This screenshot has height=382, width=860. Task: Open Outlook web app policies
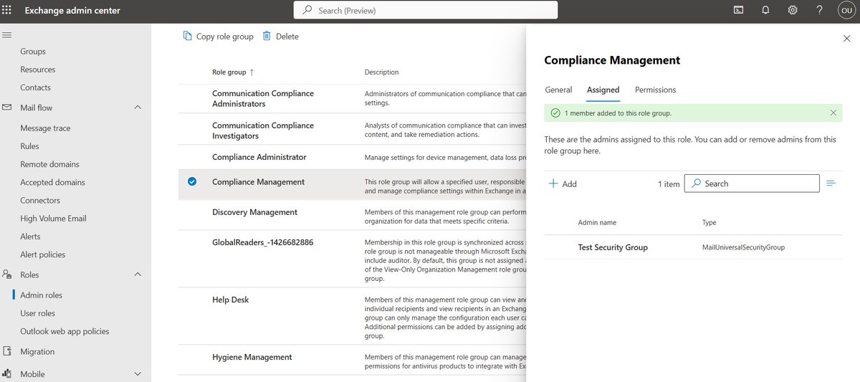click(x=64, y=331)
